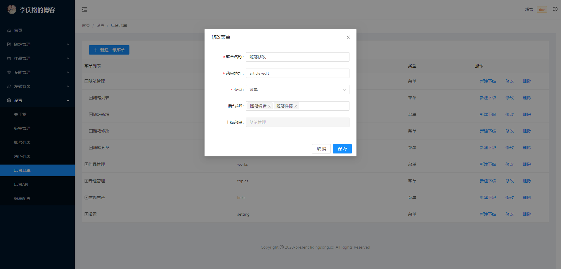Viewport: 561px width, 269px height.
Task: Click the works address cell
Action: [243, 164]
